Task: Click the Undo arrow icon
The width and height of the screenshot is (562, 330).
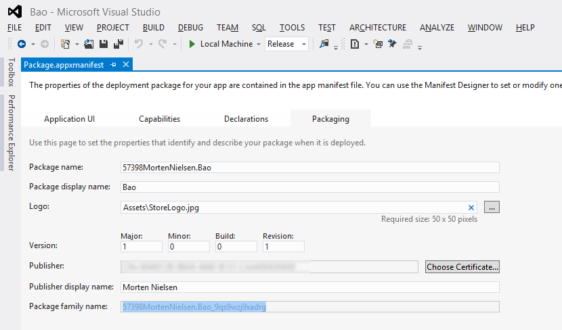Action: (139, 44)
